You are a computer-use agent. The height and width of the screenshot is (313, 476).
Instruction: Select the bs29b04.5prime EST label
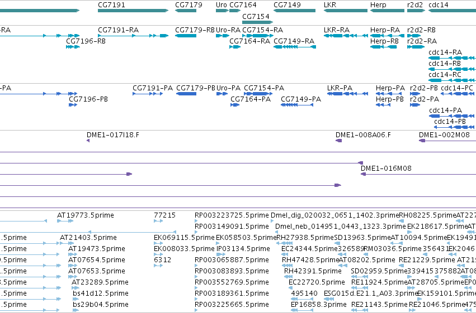(101, 305)
